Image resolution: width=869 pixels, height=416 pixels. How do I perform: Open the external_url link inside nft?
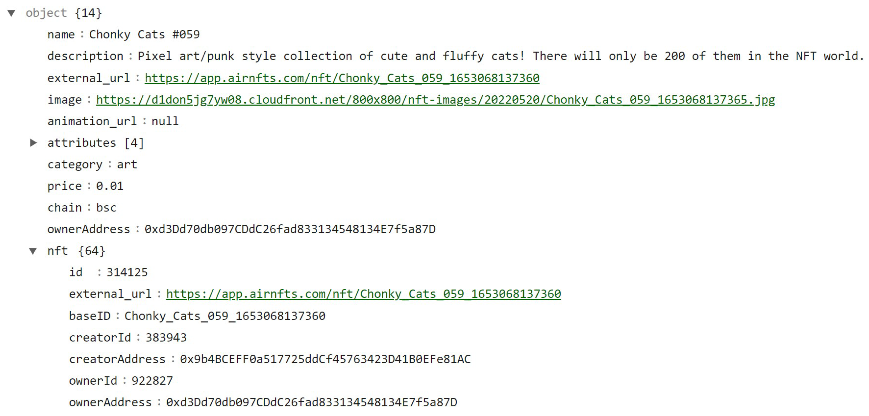pyautogui.click(x=363, y=294)
